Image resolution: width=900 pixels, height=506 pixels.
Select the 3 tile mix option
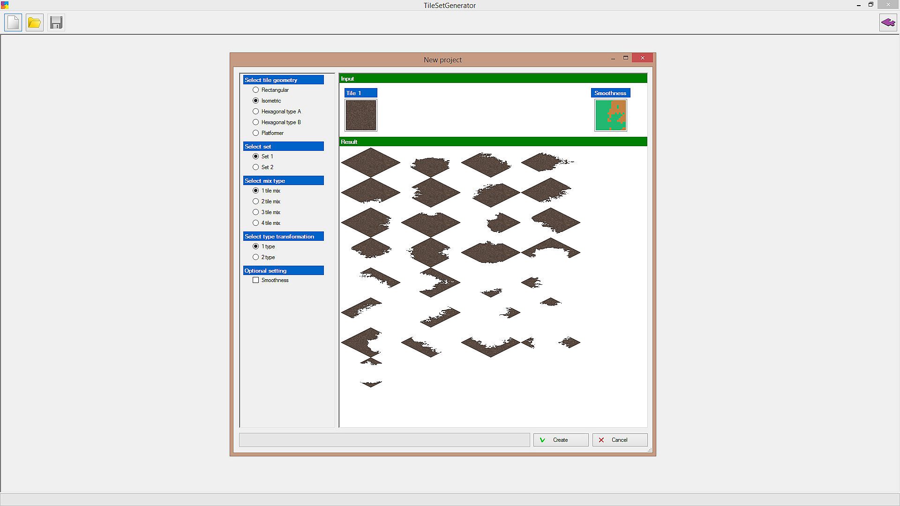[x=256, y=212]
